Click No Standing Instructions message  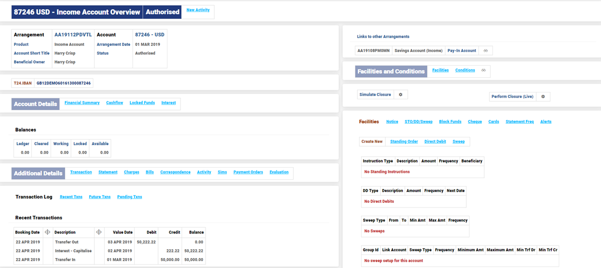(x=387, y=172)
